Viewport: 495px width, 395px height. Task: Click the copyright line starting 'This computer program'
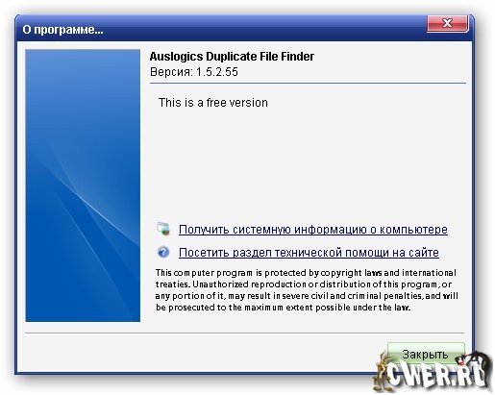pos(306,273)
